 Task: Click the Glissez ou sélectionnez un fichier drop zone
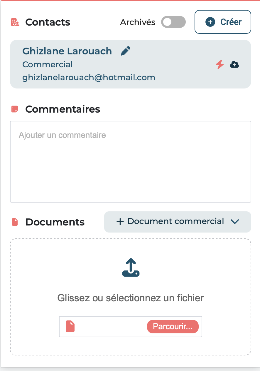point(131,297)
